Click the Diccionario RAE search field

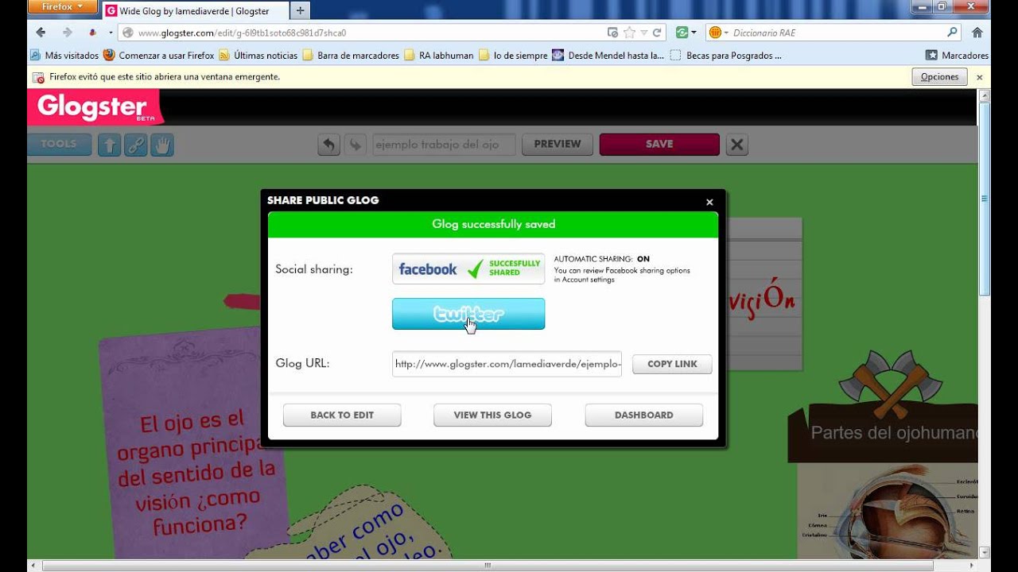(x=835, y=33)
